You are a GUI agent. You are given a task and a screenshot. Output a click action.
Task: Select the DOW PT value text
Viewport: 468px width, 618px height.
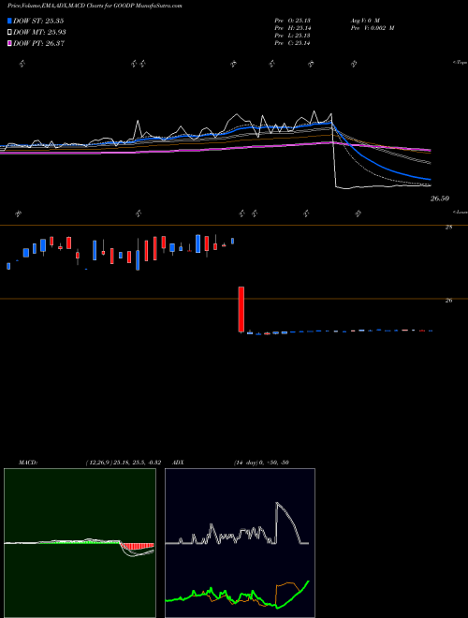[x=38, y=44]
